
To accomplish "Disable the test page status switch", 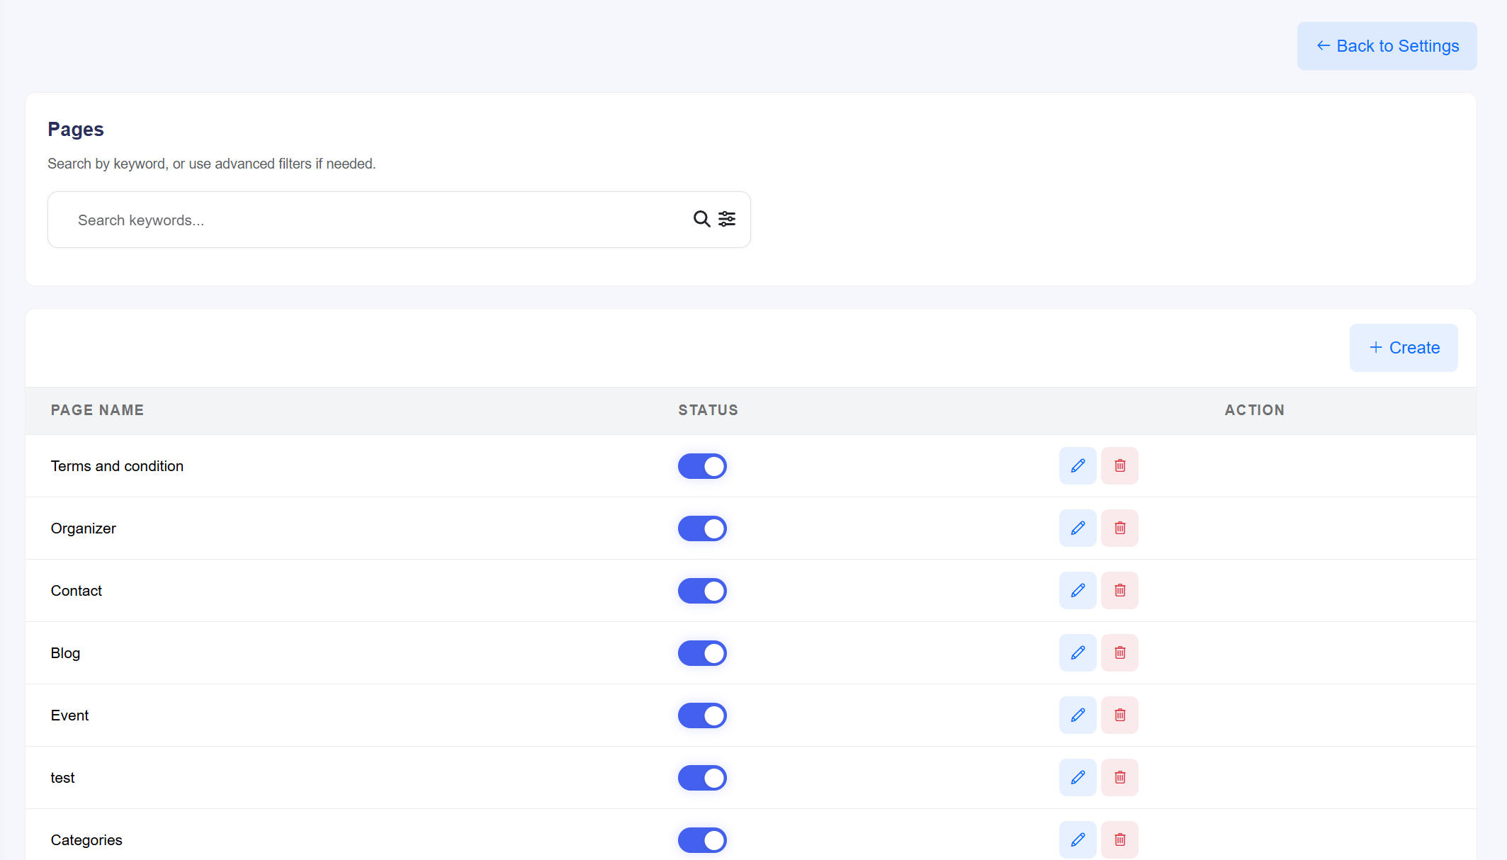I will click(x=702, y=777).
